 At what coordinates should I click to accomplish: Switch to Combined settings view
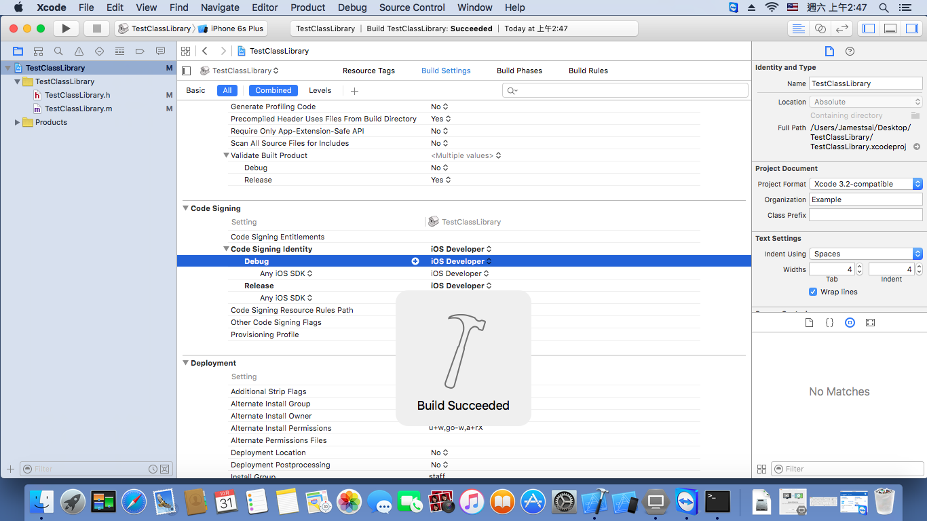273,90
